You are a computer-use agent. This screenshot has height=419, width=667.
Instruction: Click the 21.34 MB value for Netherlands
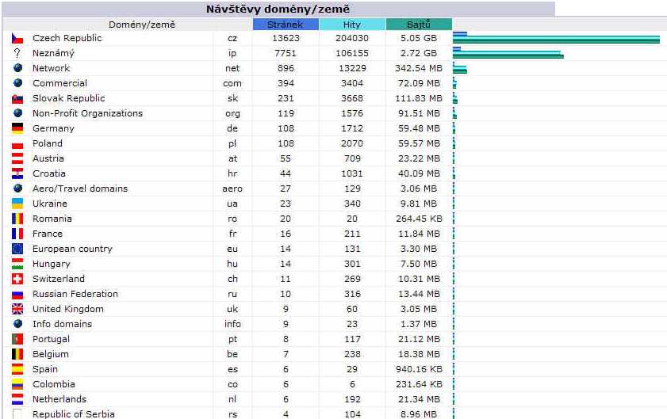[419, 399]
